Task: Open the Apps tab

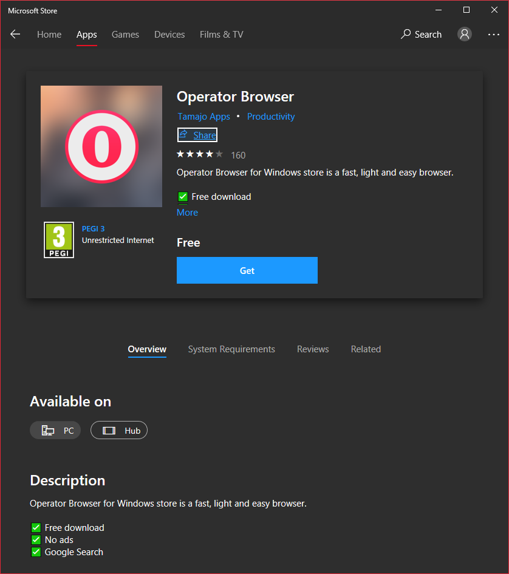Action: (x=86, y=35)
